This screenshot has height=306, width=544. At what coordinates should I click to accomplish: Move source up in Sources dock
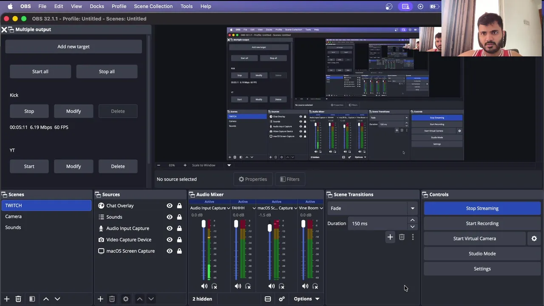pyautogui.click(x=139, y=299)
